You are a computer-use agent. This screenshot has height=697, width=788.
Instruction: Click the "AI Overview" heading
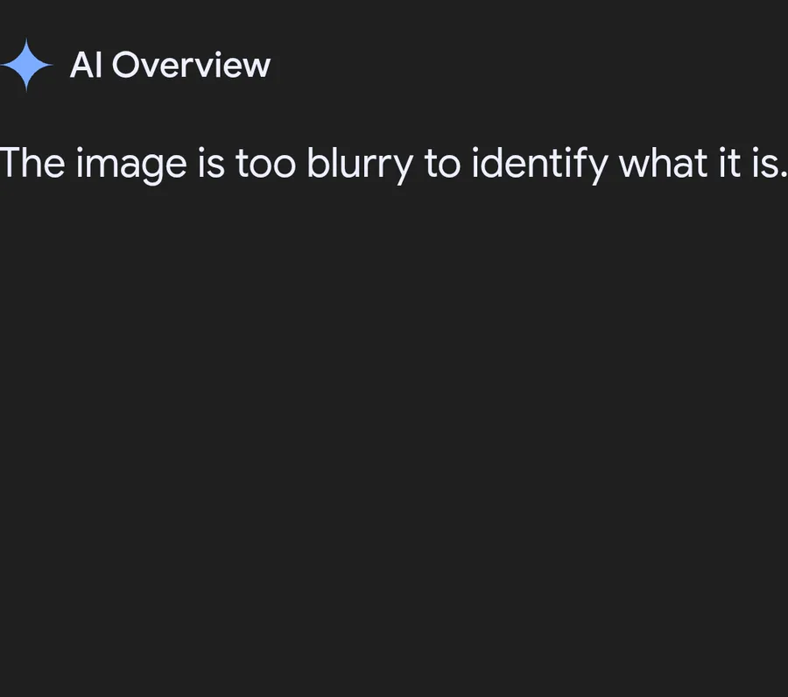(170, 65)
